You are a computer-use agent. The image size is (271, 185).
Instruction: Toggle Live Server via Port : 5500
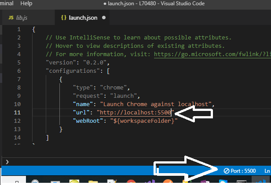pyautogui.click(x=243, y=170)
